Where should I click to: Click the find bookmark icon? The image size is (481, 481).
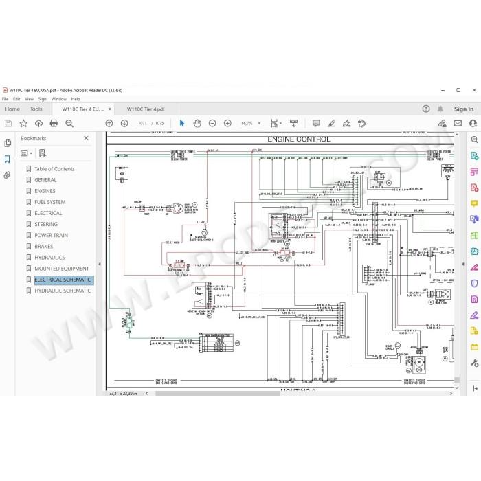coord(43,153)
